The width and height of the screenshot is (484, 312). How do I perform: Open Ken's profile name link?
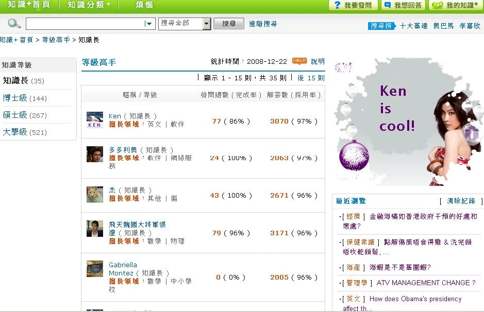tap(115, 116)
